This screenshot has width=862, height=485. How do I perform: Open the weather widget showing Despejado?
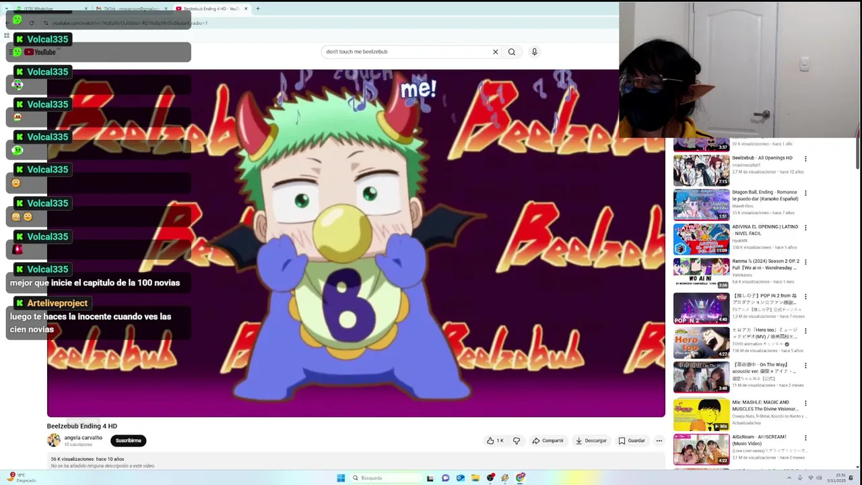22,478
